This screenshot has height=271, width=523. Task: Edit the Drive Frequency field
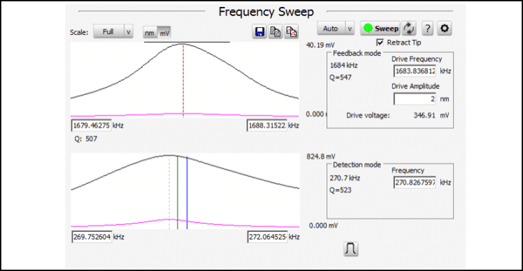(x=415, y=71)
